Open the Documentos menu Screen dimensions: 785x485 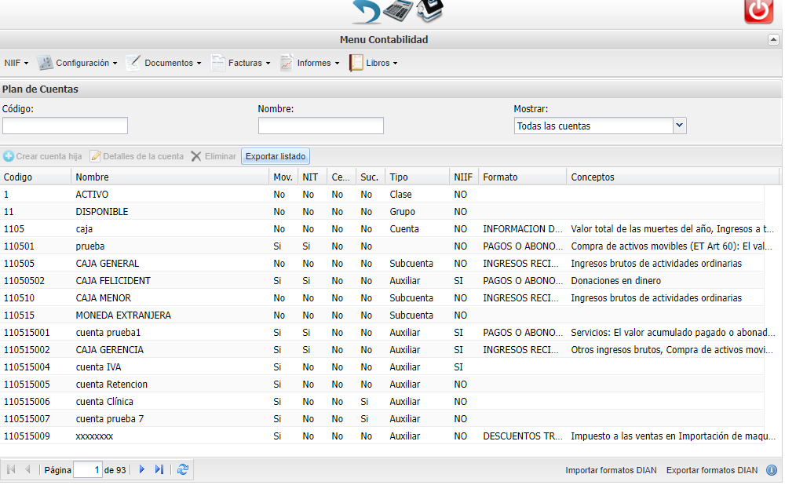[x=164, y=63]
